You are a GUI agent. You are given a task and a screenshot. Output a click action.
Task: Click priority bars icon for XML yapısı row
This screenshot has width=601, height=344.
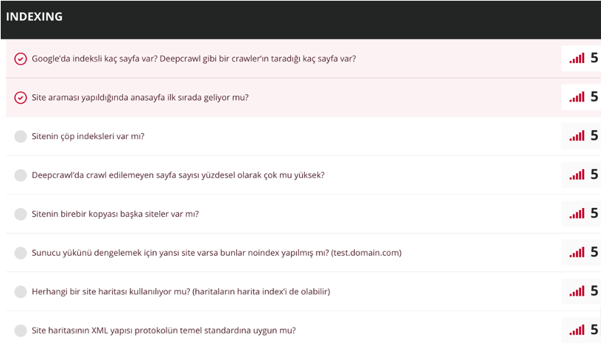click(x=577, y=329)
